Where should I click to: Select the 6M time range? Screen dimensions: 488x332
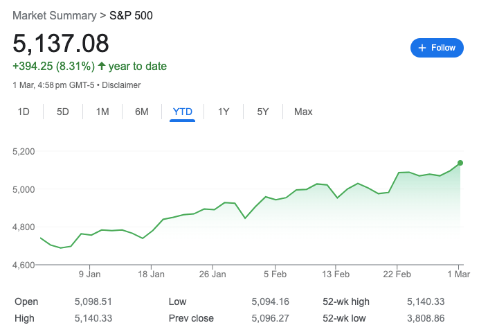tap(142, 112)
